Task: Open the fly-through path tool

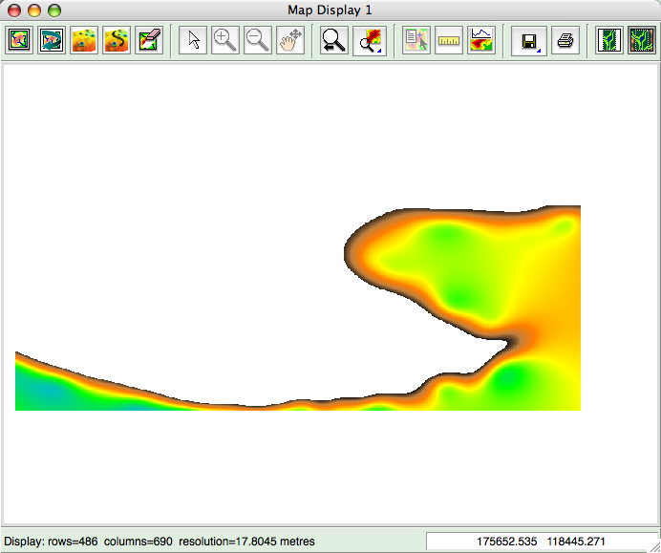Action: (x=117, y=40)
